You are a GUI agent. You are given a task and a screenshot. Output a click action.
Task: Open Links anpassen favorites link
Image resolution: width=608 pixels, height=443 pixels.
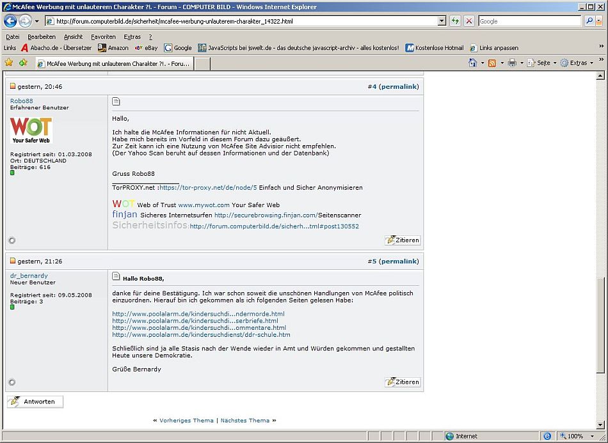coord(494,48)
